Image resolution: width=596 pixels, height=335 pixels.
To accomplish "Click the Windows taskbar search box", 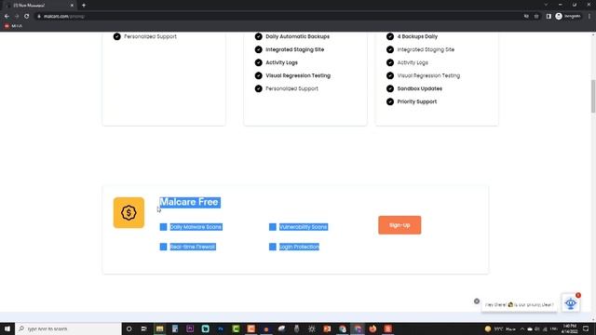I will tap(68, 328).
